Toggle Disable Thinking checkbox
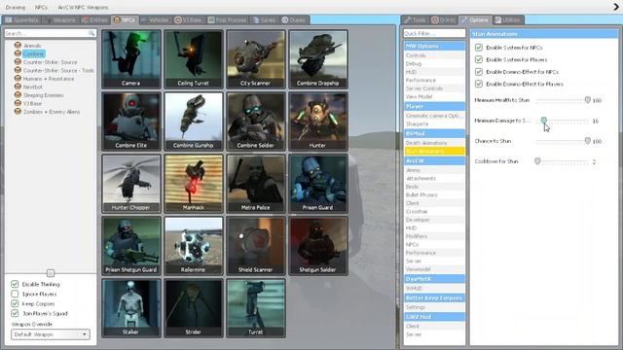Image resolution: width=623 pixels, height=350 pixels. [15, 284]
